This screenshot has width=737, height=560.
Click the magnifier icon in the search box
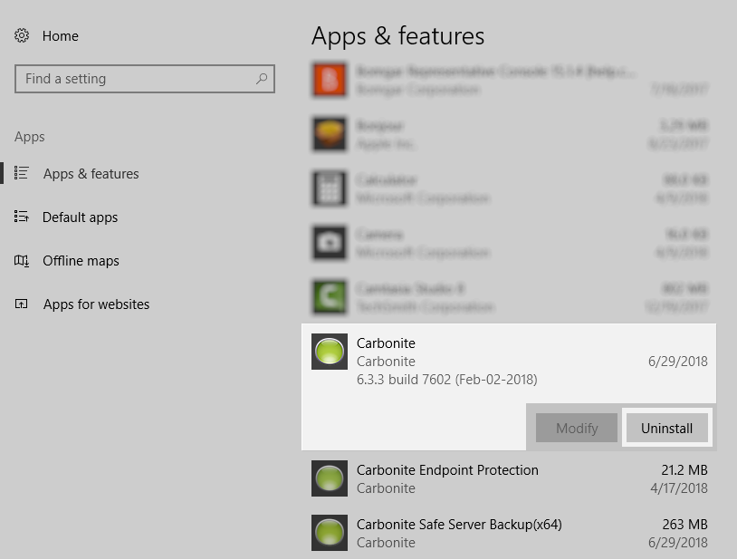(x=262, y=79)
